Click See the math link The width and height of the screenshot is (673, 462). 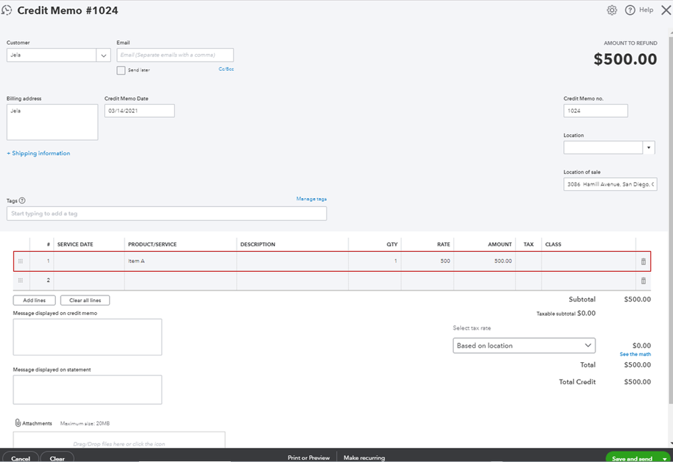[x=635, y=354]
